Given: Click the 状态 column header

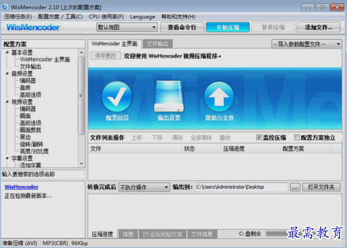Looking at the screenshot, I should 201,149.
